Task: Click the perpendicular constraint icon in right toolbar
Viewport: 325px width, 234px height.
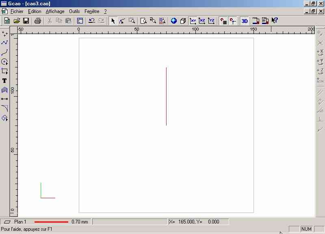Action: point(320,120)
